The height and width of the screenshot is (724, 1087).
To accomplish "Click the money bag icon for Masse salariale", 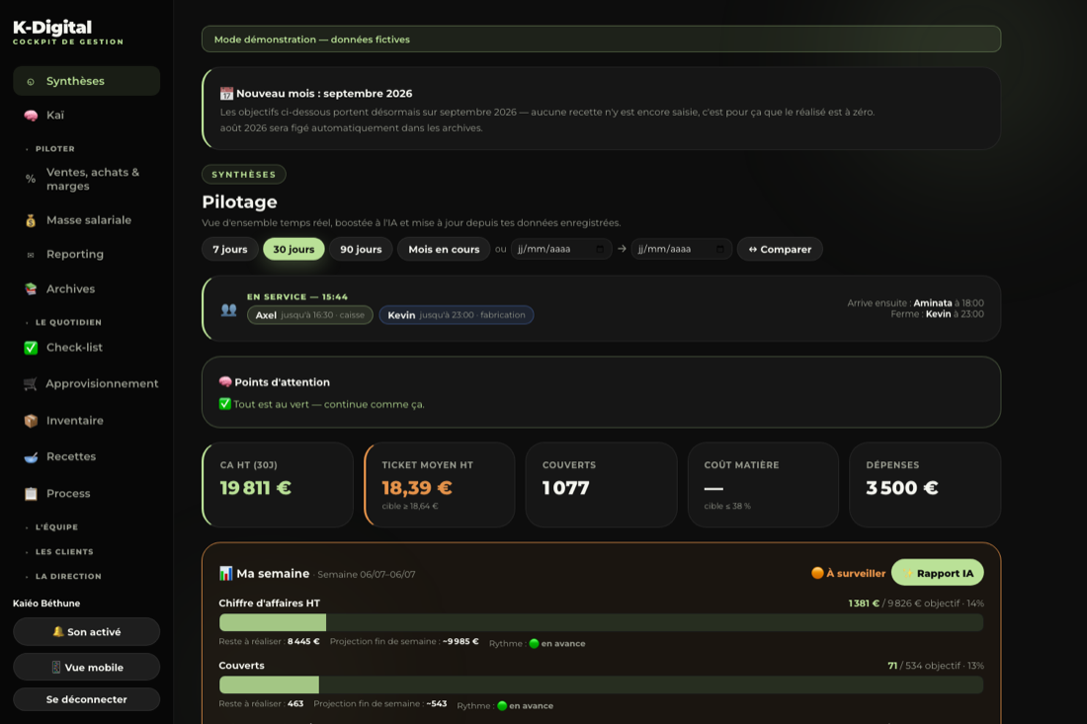I will point(31,220).
